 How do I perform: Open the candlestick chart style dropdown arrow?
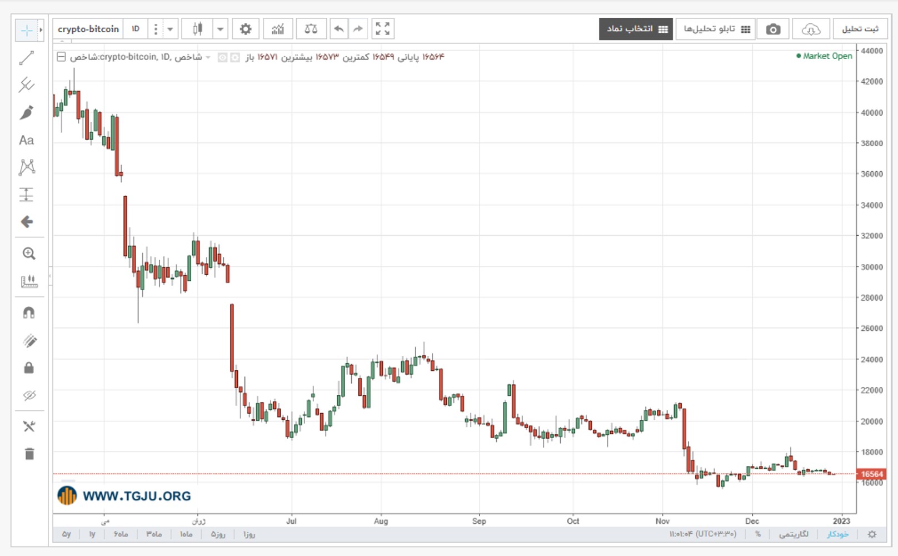pos(220,29)
